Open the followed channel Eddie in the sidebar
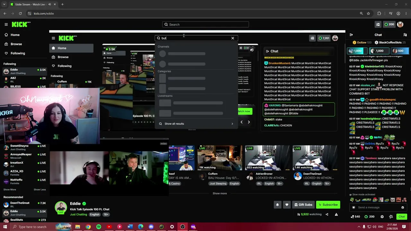Viewport: 411px width, 231px height. tap(24, 71)
